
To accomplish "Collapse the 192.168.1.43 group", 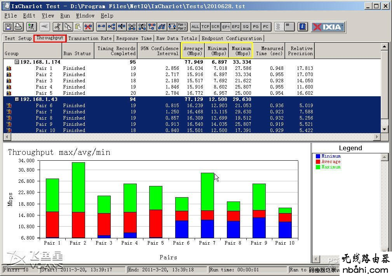I will [x=17, y=99].
